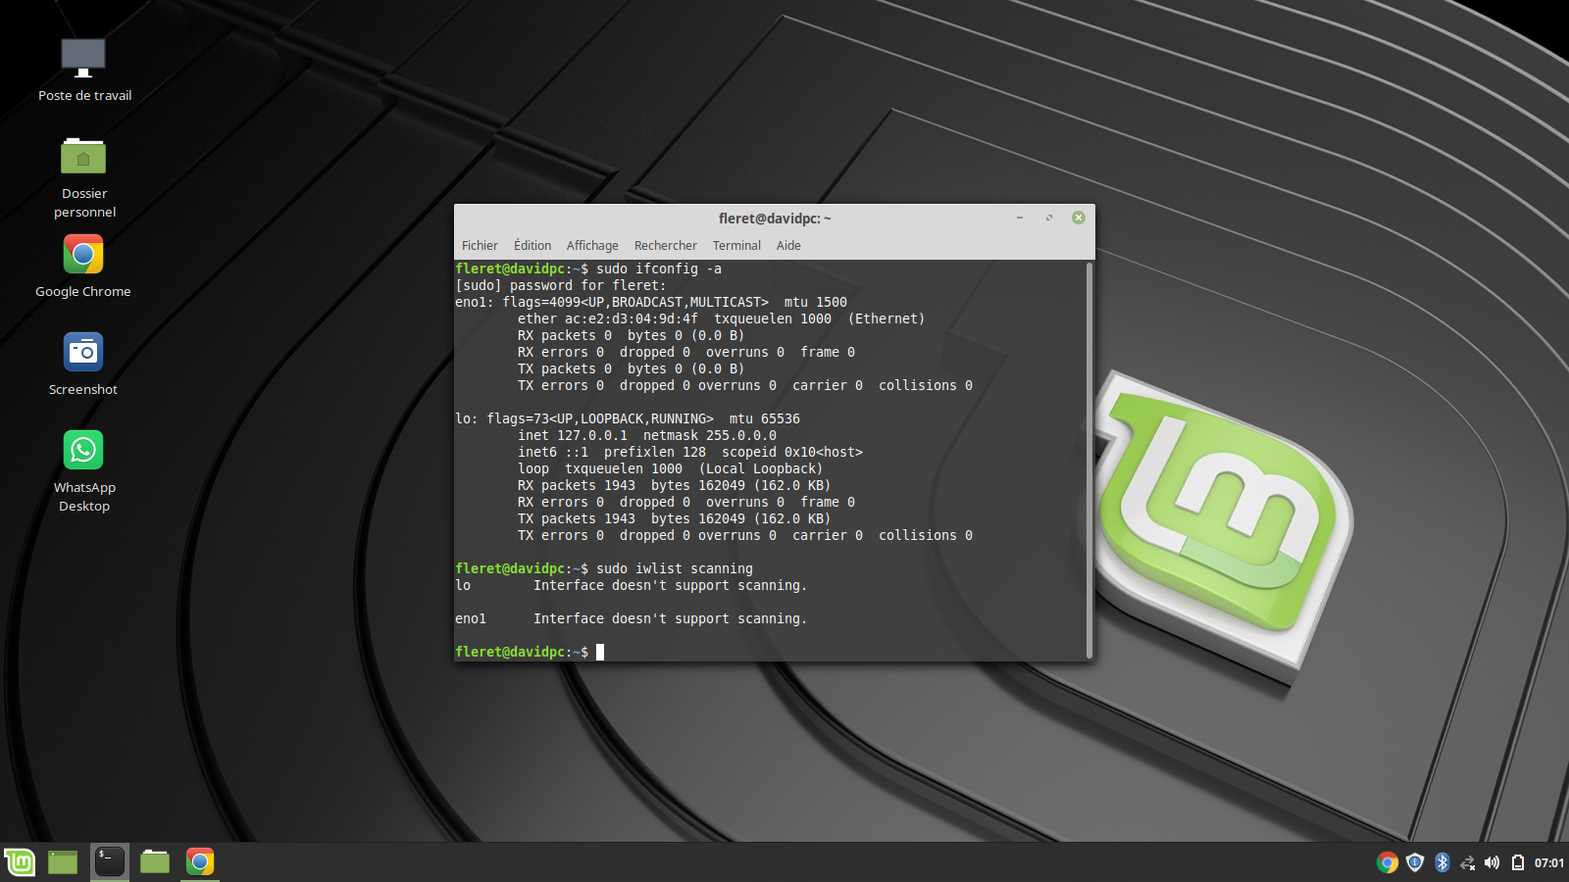Open the Affichage menu
Screen dimensions: 1569x882
click(592, 246)
